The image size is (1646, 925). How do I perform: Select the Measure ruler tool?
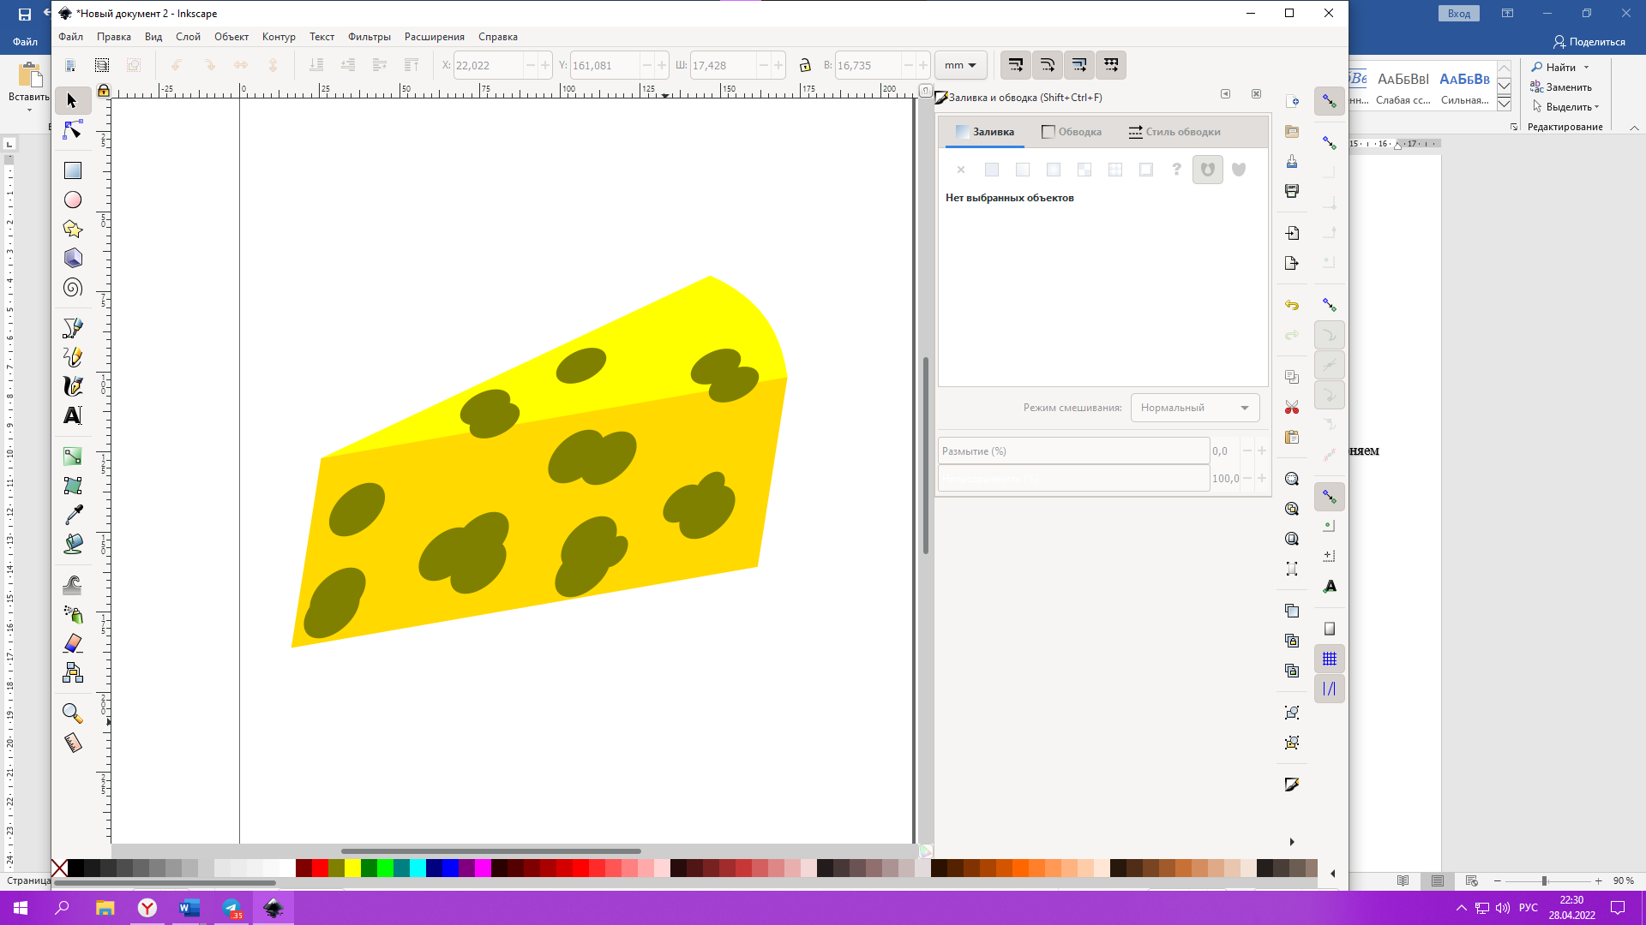pyautogui.click(x=73, y=743)
